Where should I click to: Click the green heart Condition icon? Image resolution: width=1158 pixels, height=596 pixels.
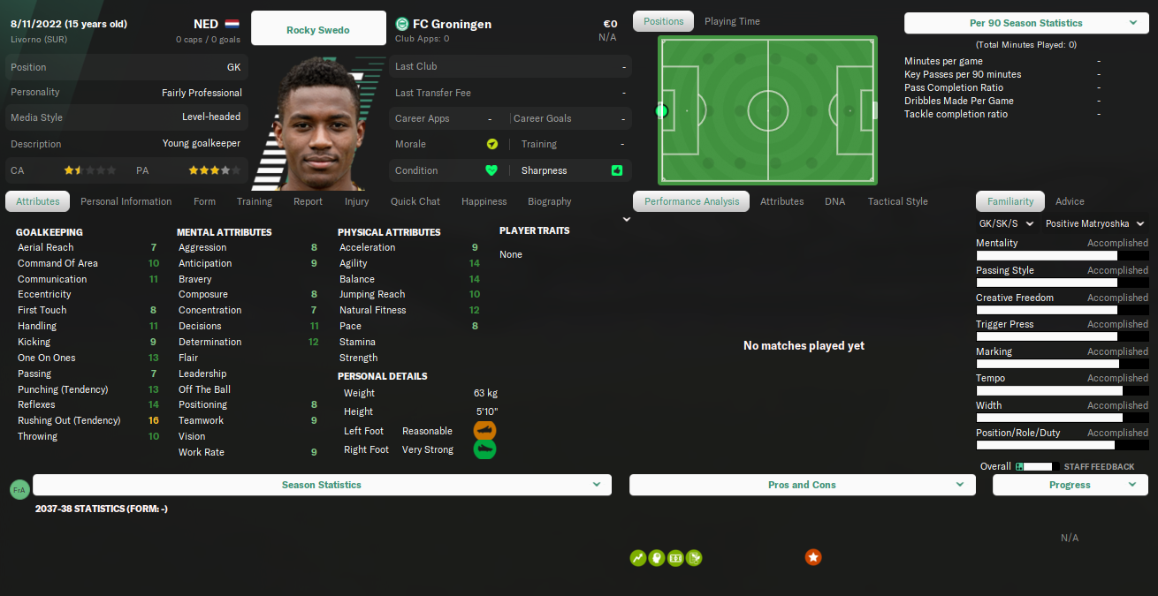click(491, 170)
